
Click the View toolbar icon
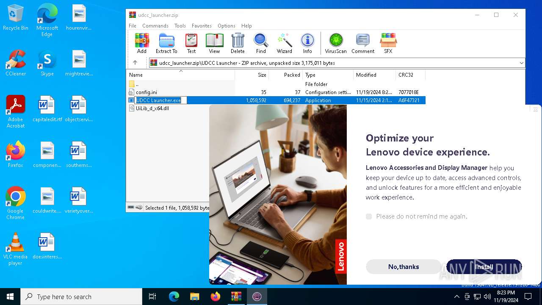pos(214,43)
